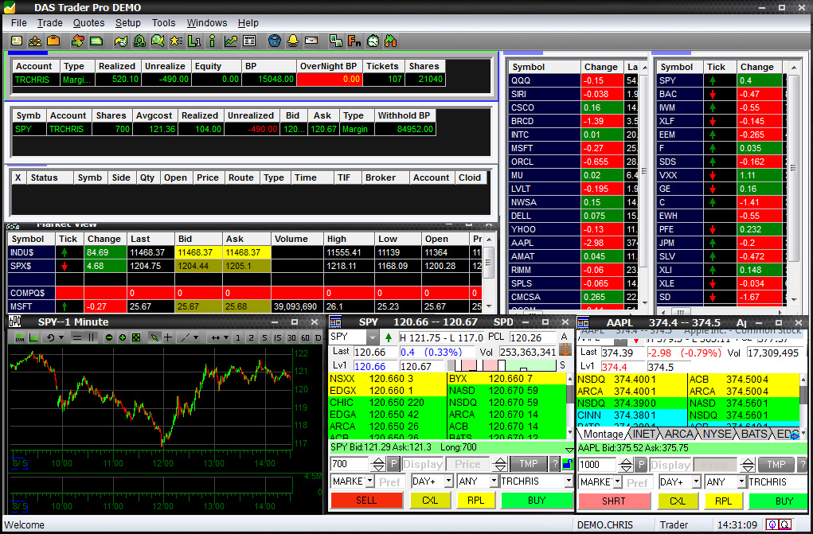Viewport: 813px width, 534px height.
Task: Click the SHRT button in AAPL montage
Action: pos(614,501)
